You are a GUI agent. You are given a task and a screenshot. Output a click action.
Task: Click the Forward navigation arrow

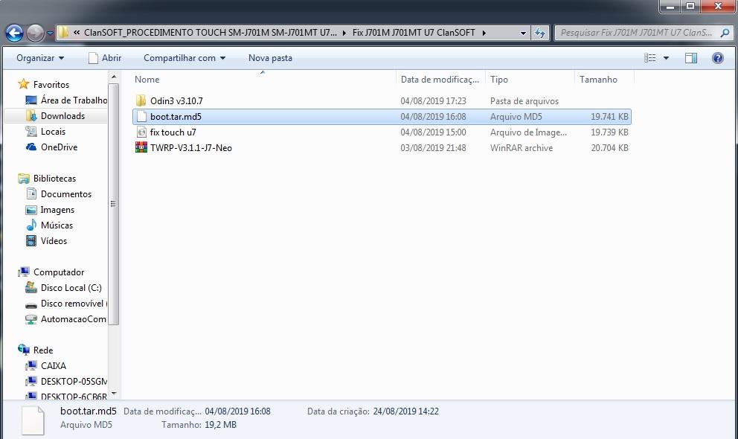(x=35, y=33)
